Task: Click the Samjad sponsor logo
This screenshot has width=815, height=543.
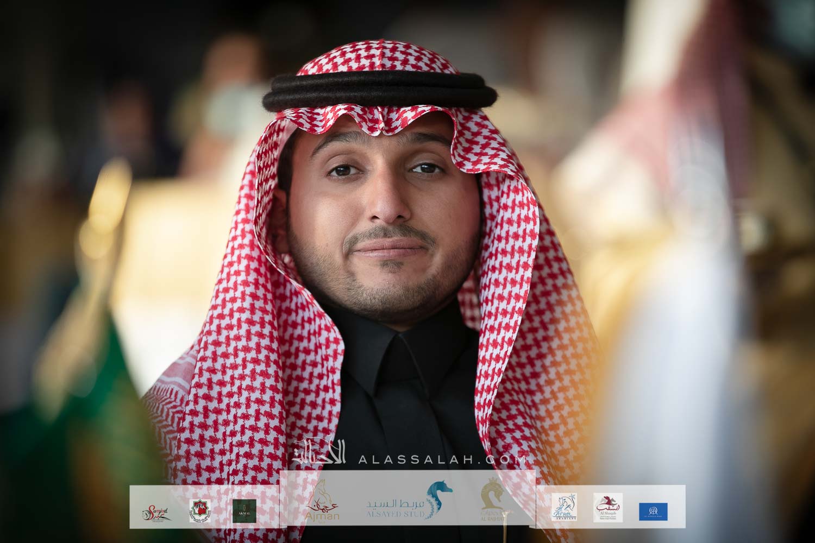Action: click(154, 511)
